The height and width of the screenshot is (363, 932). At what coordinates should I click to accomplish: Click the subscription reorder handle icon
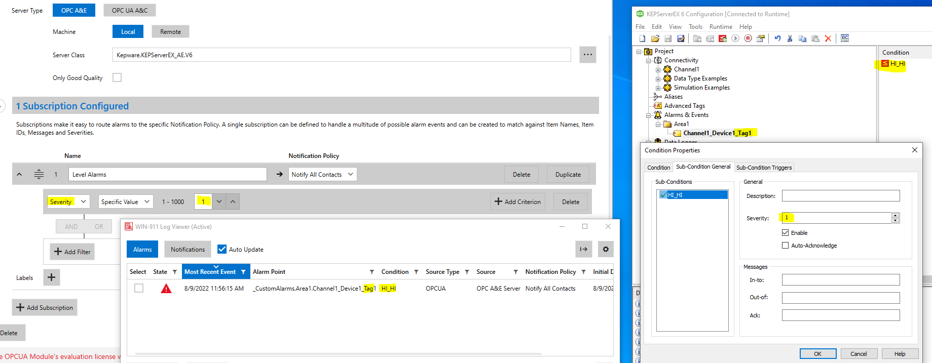[39, 174]
